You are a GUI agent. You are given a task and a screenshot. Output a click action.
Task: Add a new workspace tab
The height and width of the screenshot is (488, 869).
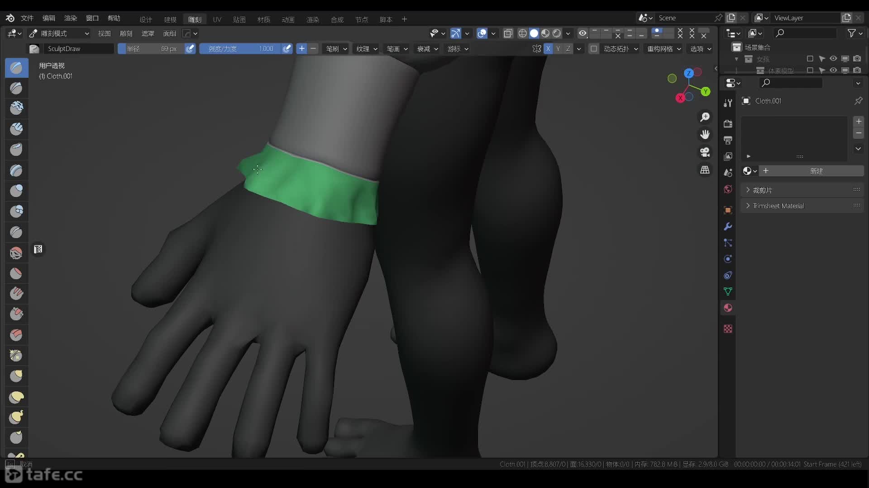click(404, 19)
